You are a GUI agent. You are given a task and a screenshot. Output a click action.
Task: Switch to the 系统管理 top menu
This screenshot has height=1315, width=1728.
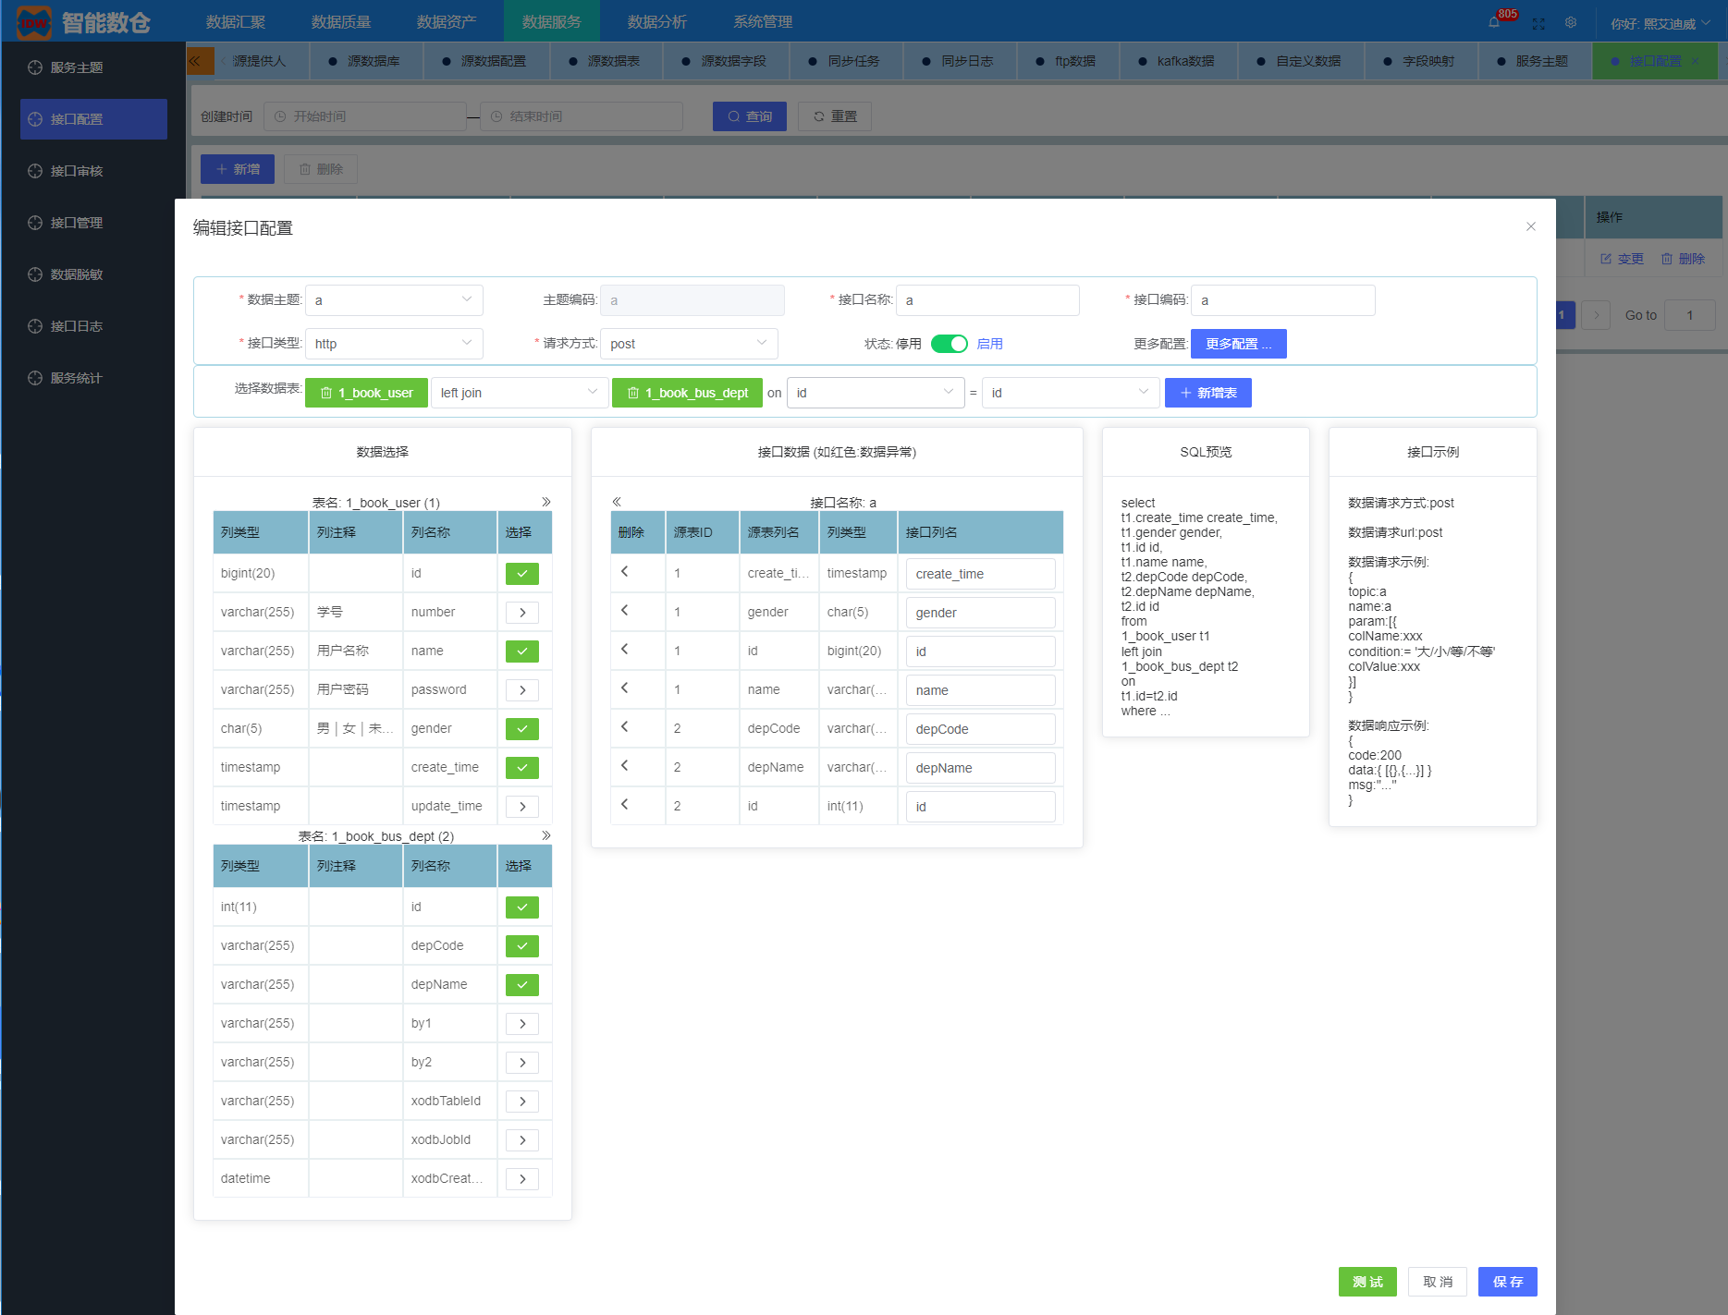pyautogui.click(x=763, y=21)
